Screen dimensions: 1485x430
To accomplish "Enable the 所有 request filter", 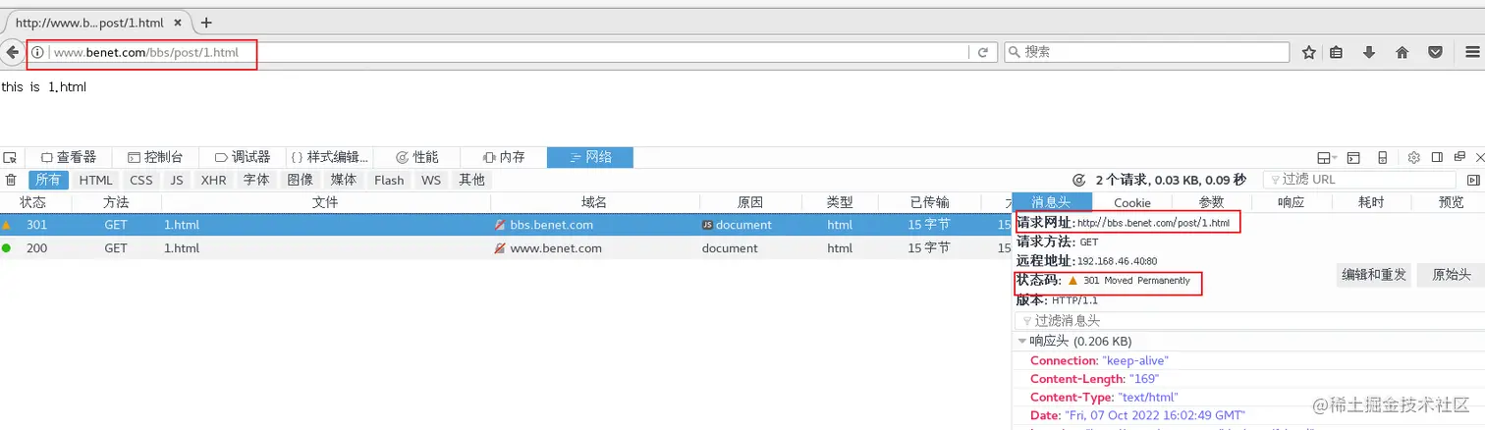I will (49, 180).
